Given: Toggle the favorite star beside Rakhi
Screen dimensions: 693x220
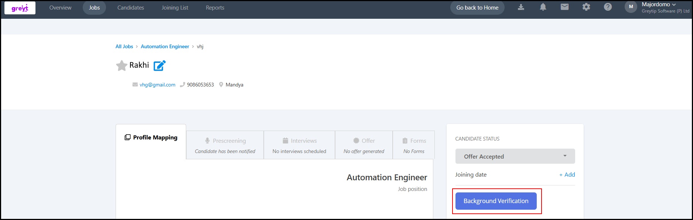Looking at the screenshot, I should [122, 65].
